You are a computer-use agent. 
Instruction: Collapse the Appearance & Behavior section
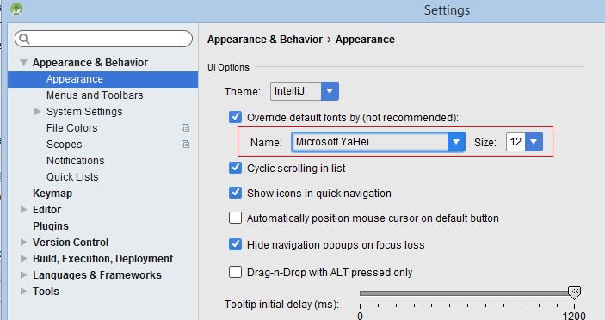23,62
